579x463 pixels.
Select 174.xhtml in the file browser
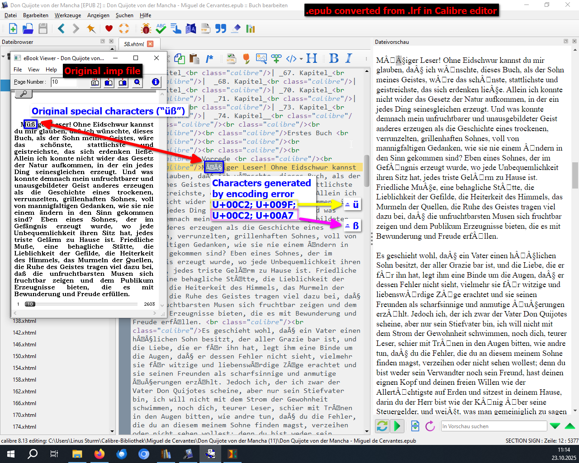click(x=24, y=427)
